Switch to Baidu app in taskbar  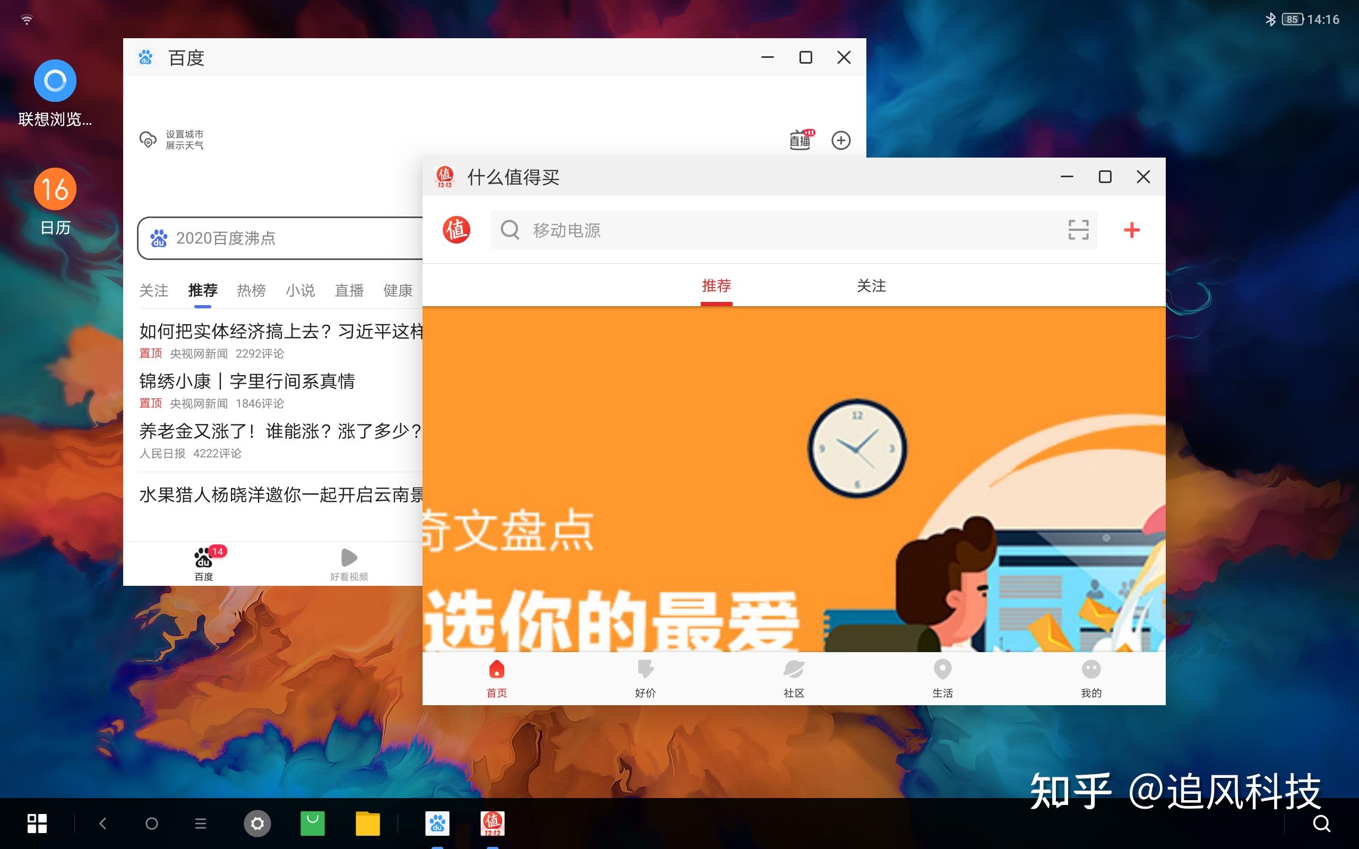437,824
